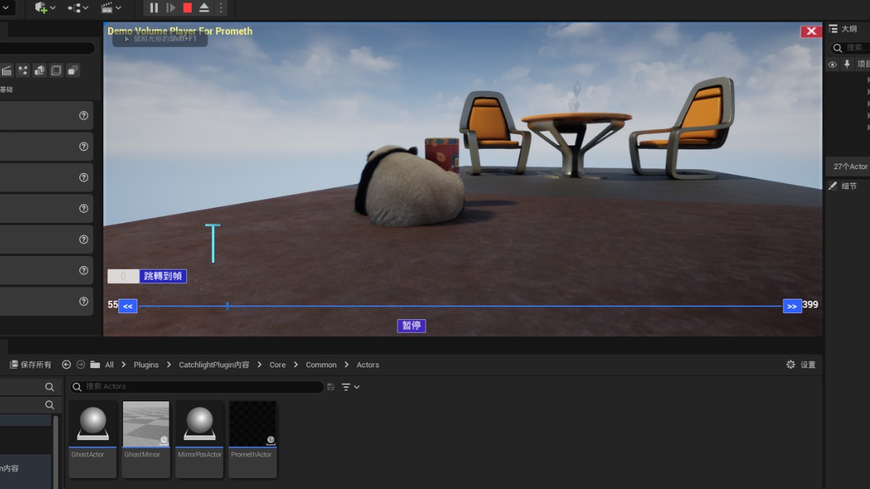Open the play options three-dot menu
The height and width of the screenshot is (489, 870).
click(220, 8)
